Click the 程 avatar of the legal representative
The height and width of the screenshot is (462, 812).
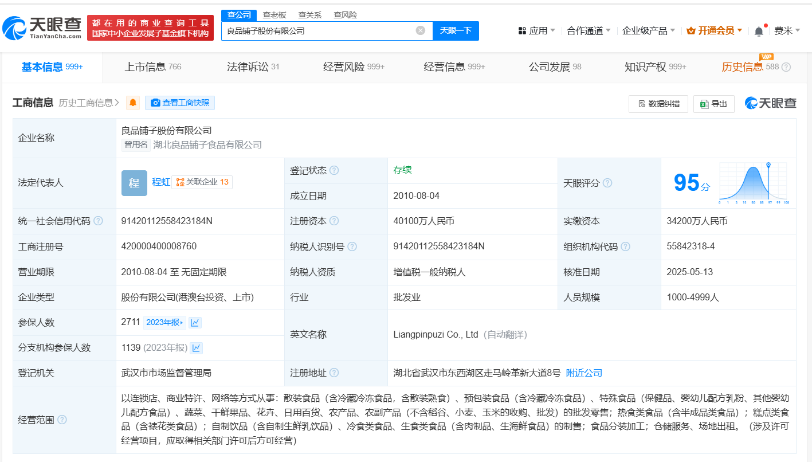[x=134, y=183]
